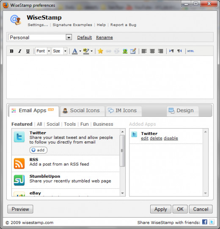
Task: Open Settings... in WiseStamp header
Action: pos(38,25)
